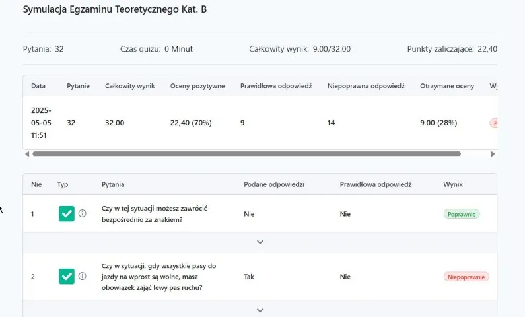Click the "Otrzymane oceny" column header
This screenshot has width=525, height=317.
[446, 86]
